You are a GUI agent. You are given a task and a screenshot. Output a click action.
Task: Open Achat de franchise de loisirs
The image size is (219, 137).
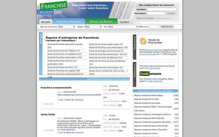click(x=62, y=67)
